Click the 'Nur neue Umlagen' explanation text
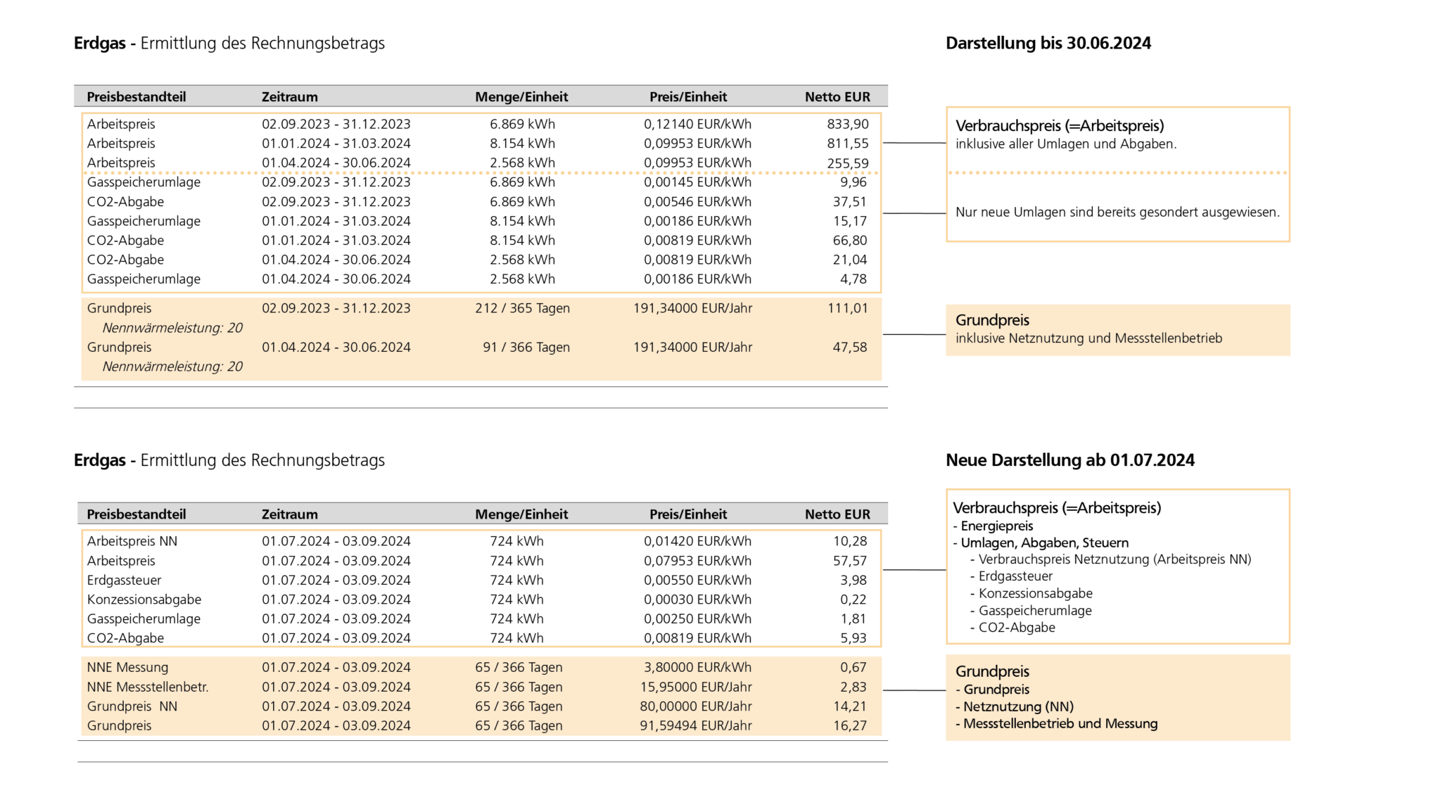1441x793 pixels. (x=1117, y=212)
